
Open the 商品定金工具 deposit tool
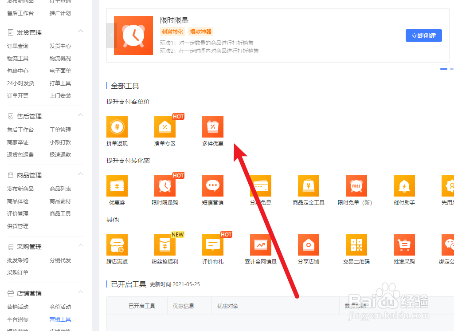[308, 185]
